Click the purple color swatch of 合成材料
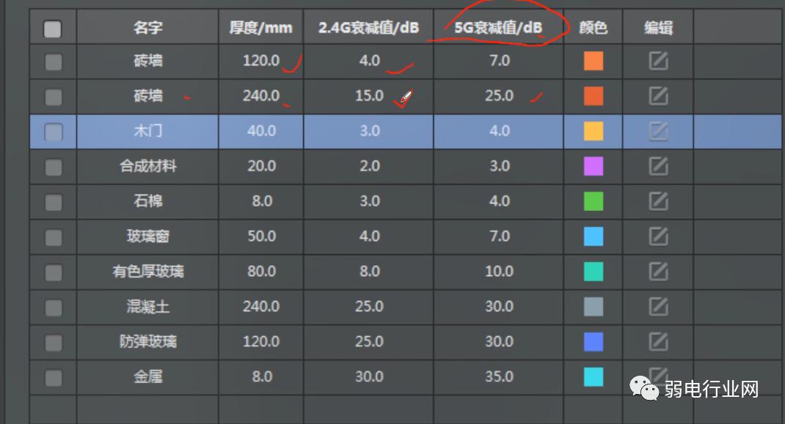This screenshot has height=424, width=785. click(593, 166)
